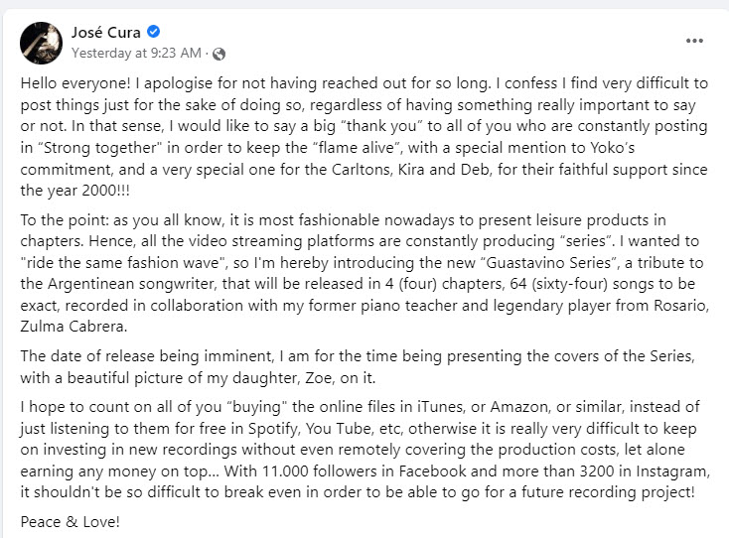Click the globe public audience icon

click(x=219, y=55)
